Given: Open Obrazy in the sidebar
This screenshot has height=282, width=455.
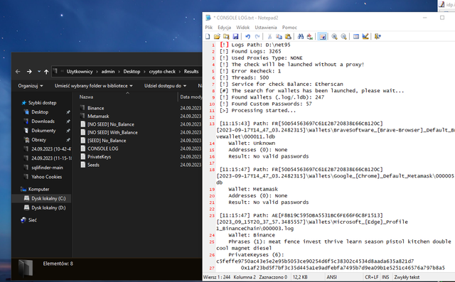Looking at the screenshot, I should pyautogui.click(x=38, y=140).
